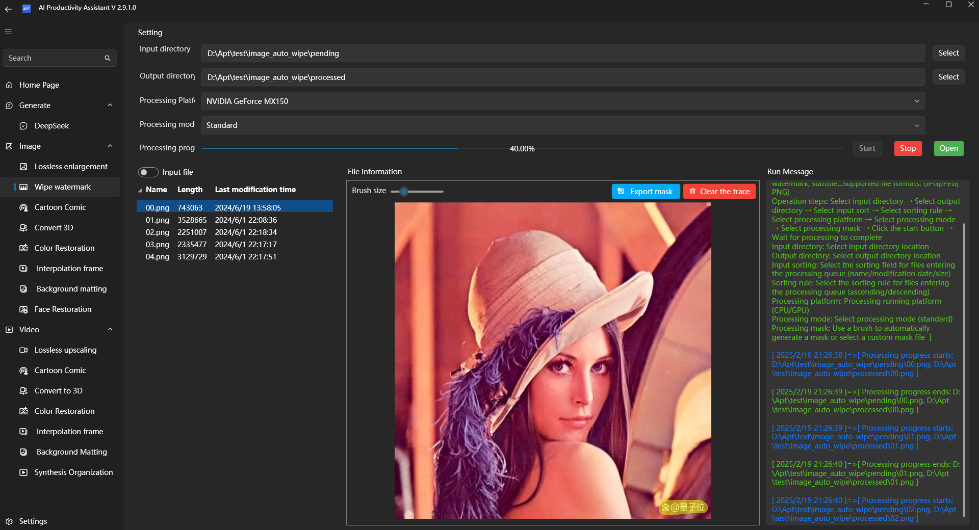Open the Synthesis Organization page
Viewport: 979px width, 530px height.
[x=60, y=472]
